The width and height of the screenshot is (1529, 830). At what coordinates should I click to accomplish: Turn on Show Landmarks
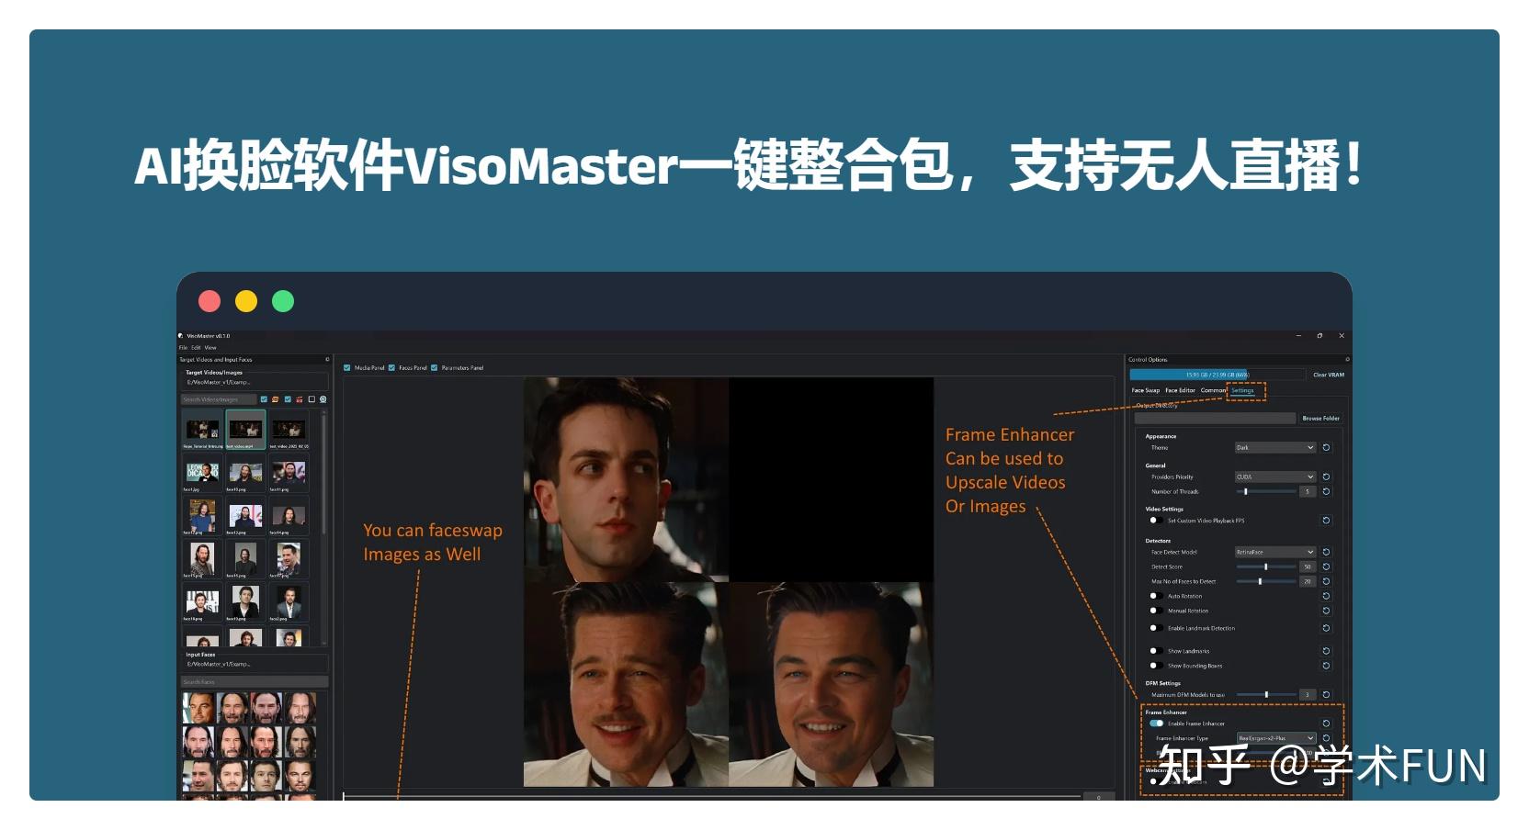pyautogui.click(x=1155, y=651)
